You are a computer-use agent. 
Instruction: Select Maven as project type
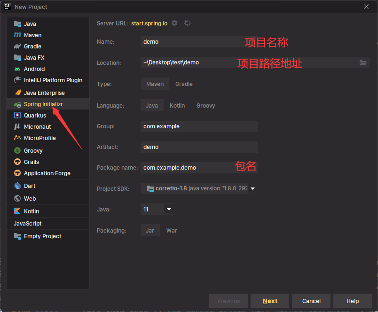155,84
